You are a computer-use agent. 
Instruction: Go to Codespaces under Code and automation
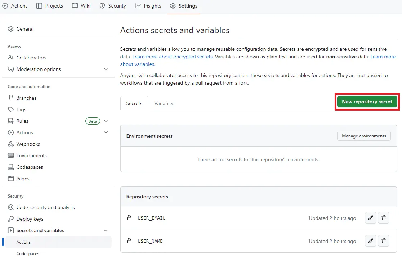(x=30, y=167)
